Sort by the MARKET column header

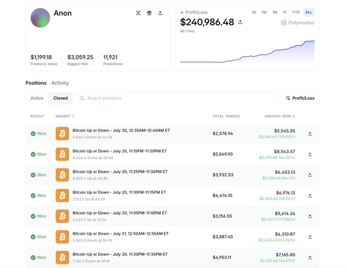65,116
